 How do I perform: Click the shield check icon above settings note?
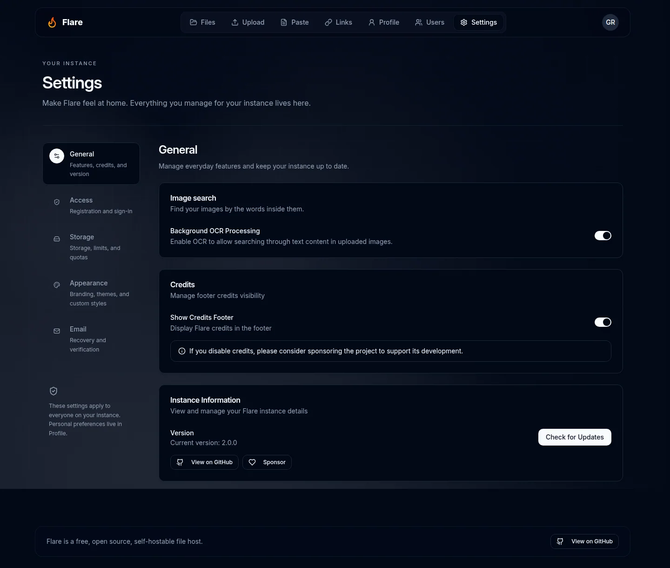click(54, 391)
